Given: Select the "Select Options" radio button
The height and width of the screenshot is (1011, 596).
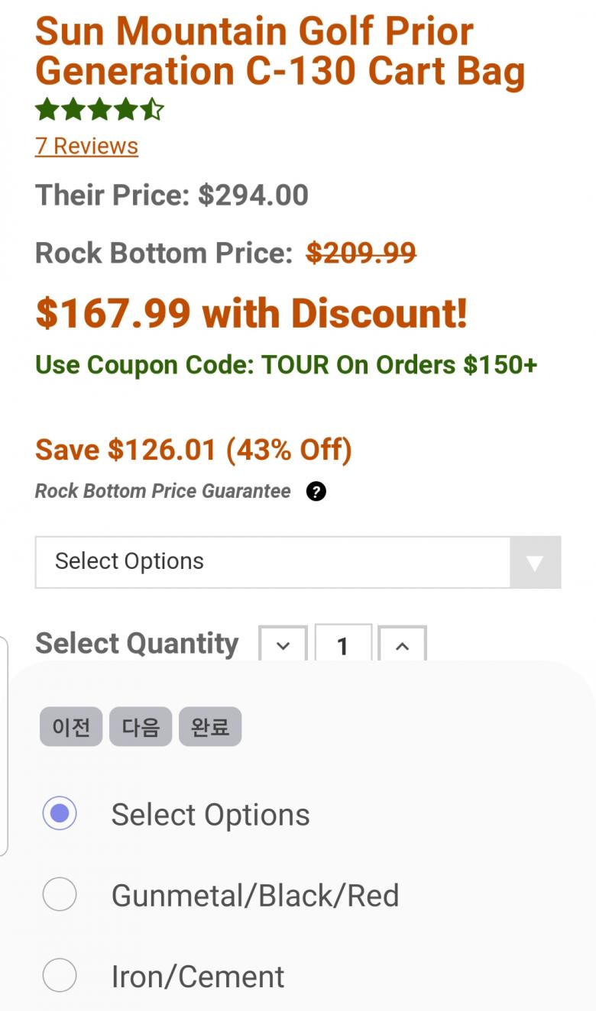Looking at the screenshot, I should click(60, 813).
